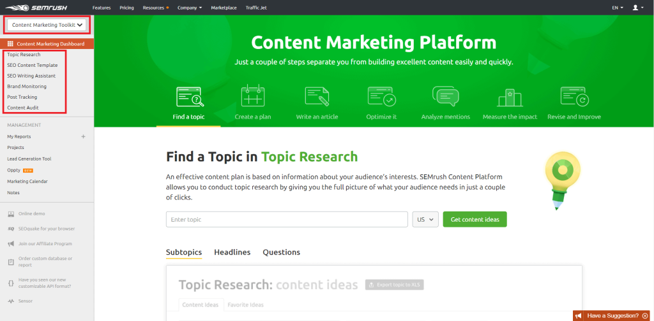This screenshot has width=654, height=321.
Task: Click the Online demo monitor icon
Action: (11, 214)
